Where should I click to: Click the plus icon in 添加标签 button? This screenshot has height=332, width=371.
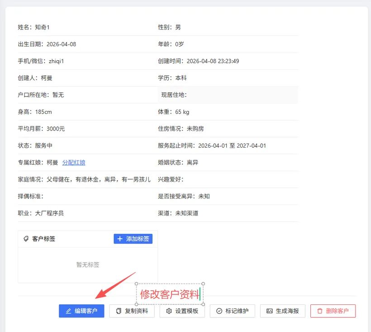tap(120, 239)
